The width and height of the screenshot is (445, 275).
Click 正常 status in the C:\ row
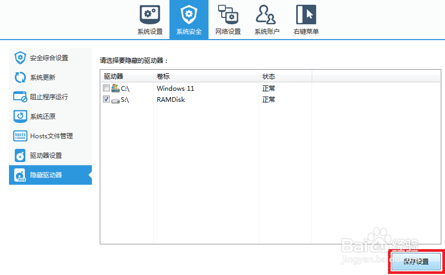click(x=269, y=89)
